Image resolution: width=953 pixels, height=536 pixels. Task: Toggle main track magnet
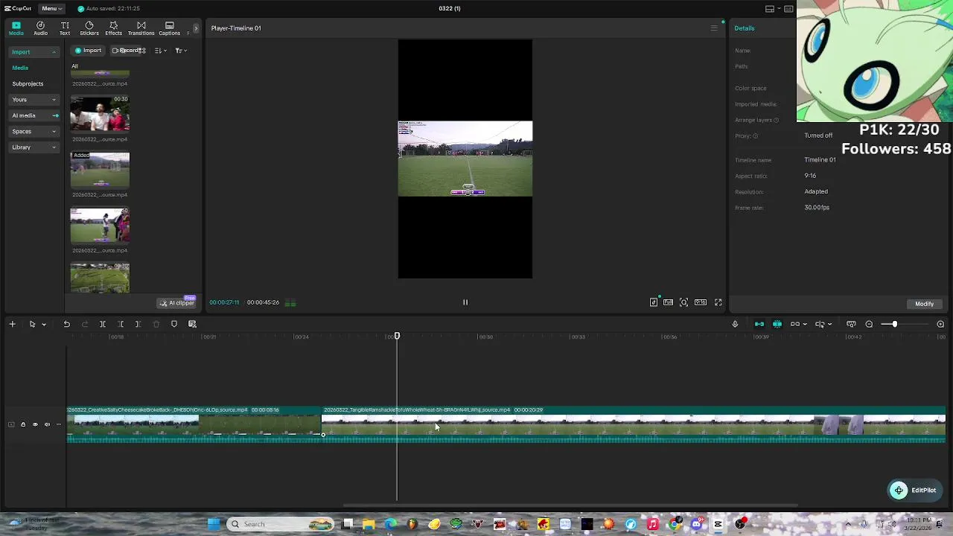(759, 324)
